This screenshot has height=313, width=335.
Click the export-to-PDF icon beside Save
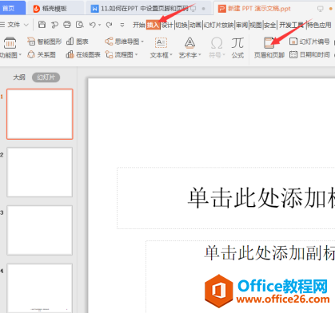coord(54,25)
